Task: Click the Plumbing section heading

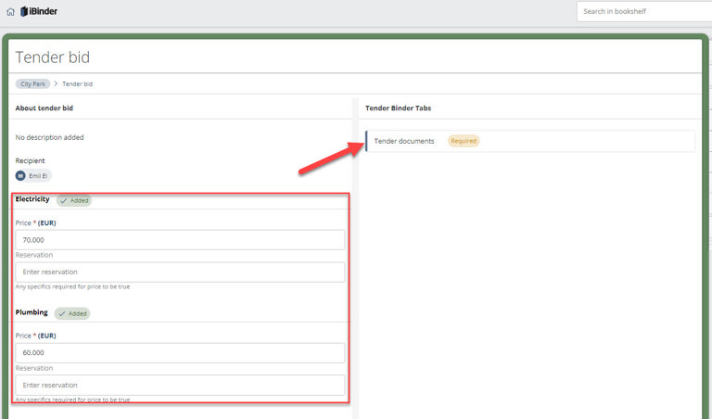Action: tap(32, 312)
